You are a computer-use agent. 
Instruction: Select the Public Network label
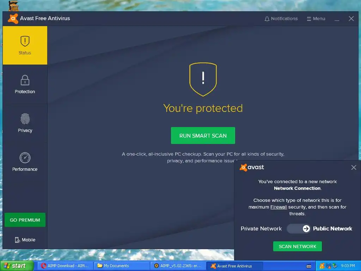click(x=332, y=229)
